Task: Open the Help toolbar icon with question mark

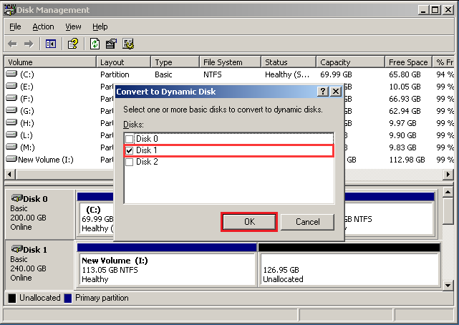Action: (x=73, y=44)
